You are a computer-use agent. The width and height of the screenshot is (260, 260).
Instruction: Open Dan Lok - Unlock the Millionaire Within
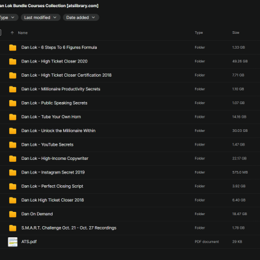tap(58, 131)
